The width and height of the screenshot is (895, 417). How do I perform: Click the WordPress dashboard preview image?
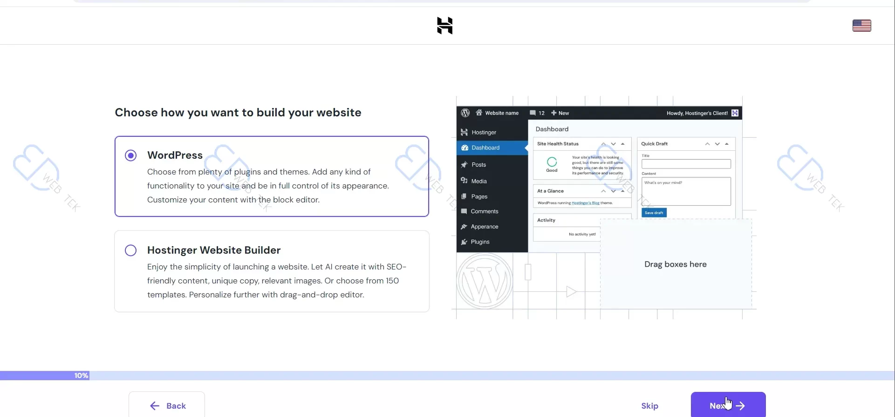pos(604,208)
